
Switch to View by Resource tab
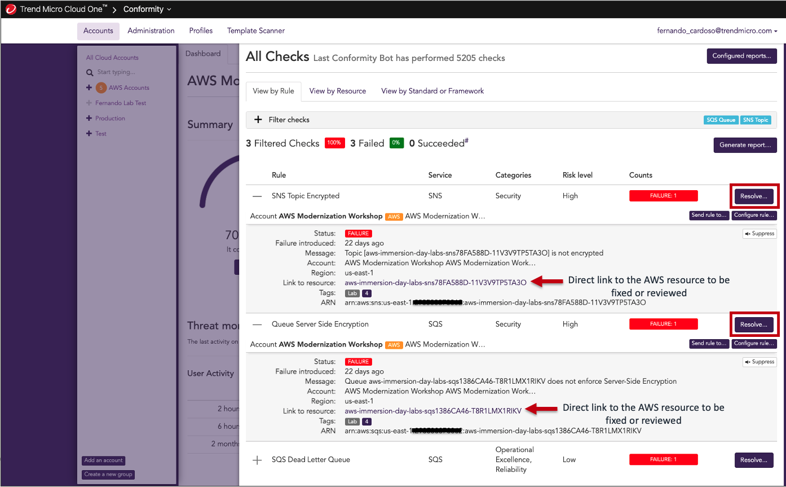click(338, 91)
